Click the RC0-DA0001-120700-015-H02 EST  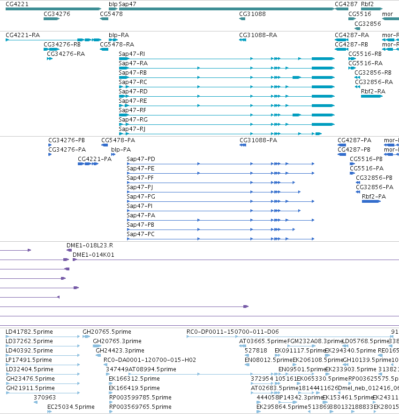[105, 365]
